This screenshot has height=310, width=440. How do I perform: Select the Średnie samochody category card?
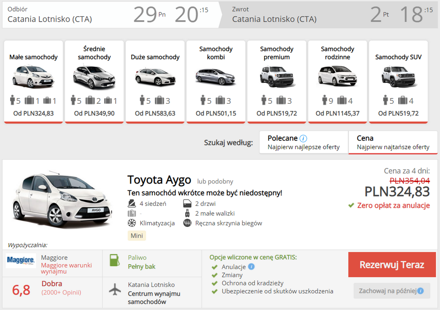[x=94, y=82]
